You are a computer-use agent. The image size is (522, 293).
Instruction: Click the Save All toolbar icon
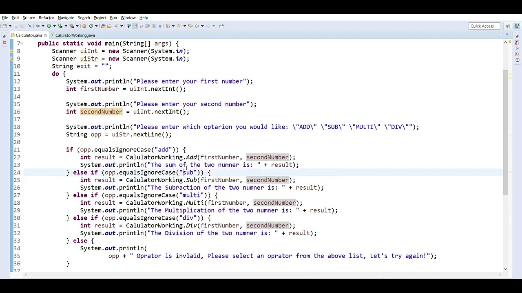coord(22,26)
